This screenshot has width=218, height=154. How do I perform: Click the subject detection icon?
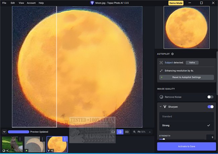(161, 63)
